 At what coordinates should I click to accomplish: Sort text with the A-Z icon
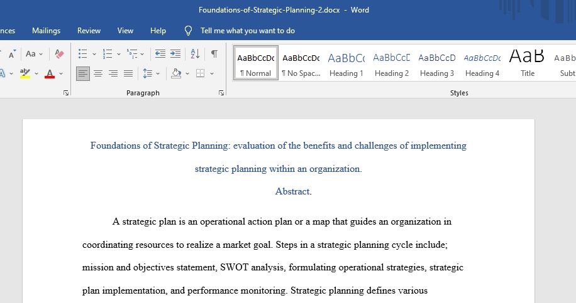coord(195,54)
